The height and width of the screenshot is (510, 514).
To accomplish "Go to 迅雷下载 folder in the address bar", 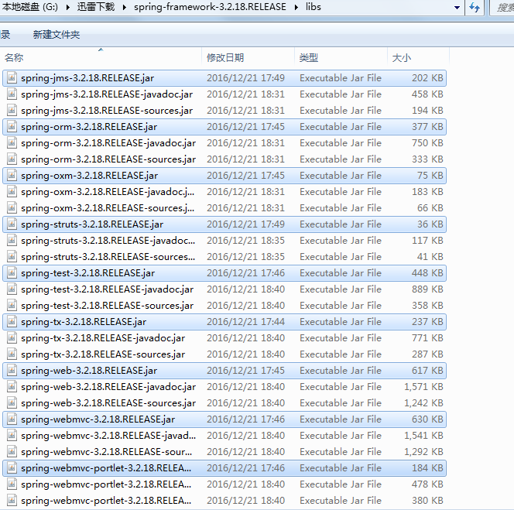I will click(96, 7).
